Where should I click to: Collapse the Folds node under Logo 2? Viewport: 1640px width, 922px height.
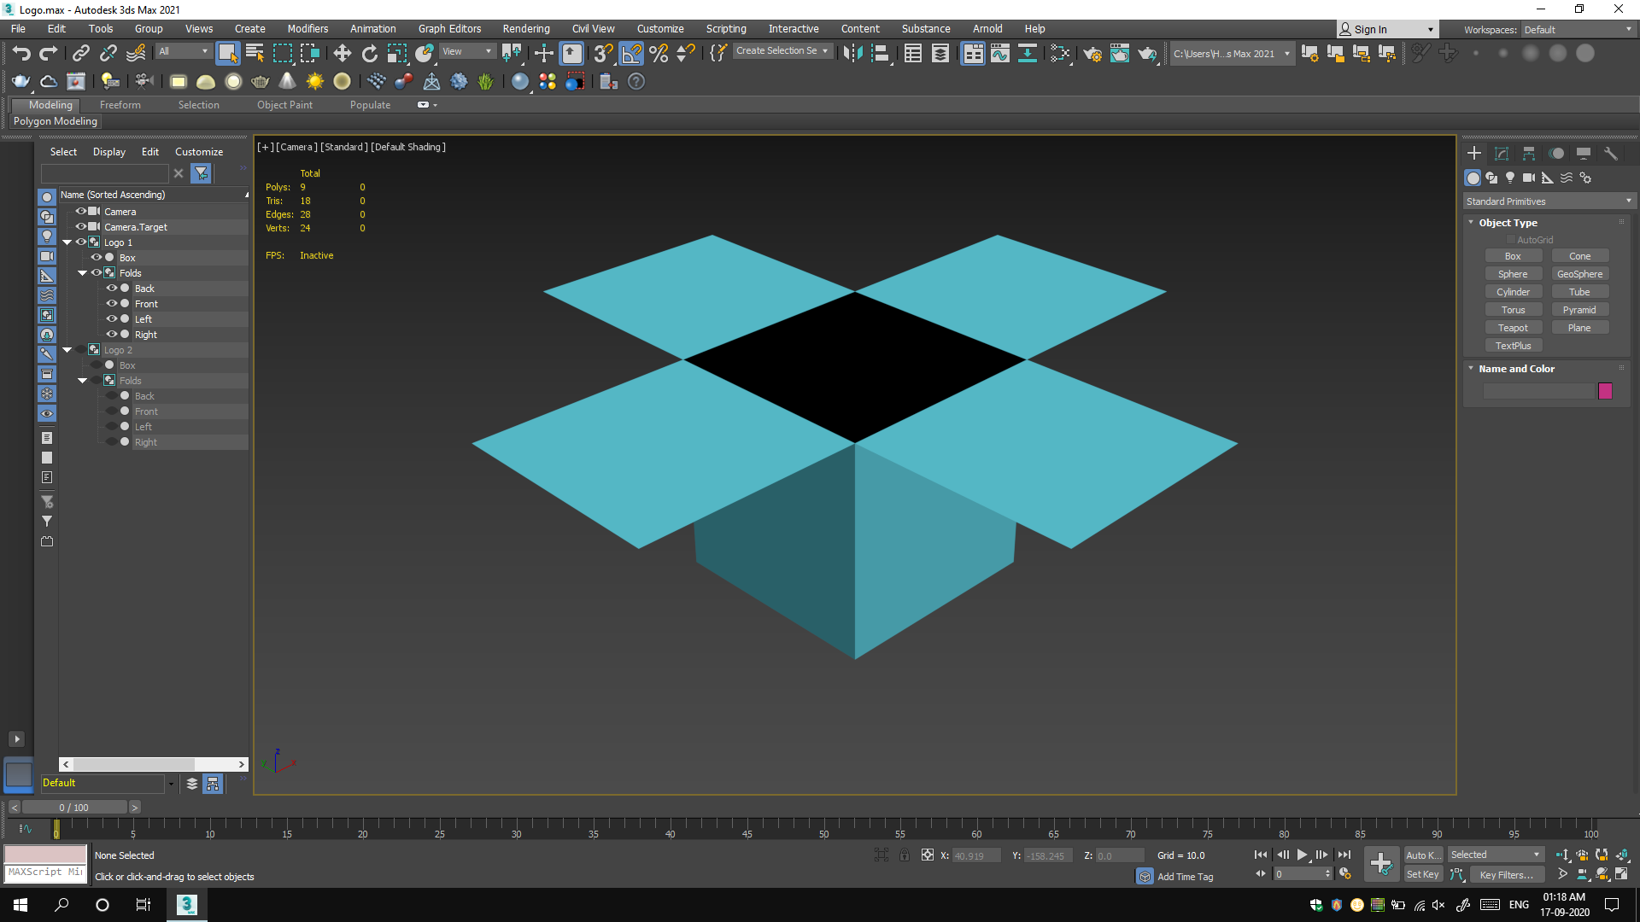coord(82,381)
